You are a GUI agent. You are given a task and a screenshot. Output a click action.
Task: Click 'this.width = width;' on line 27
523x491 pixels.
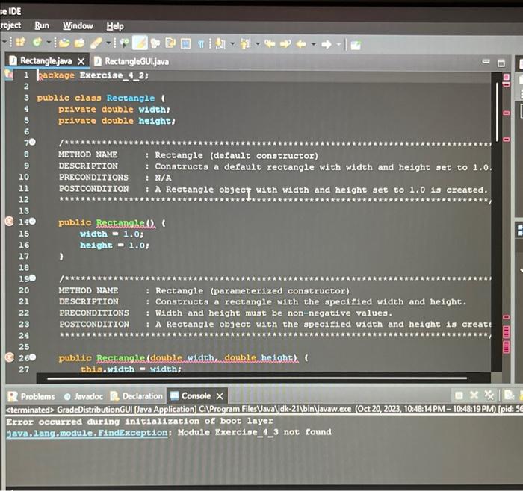tap(131, 369)
